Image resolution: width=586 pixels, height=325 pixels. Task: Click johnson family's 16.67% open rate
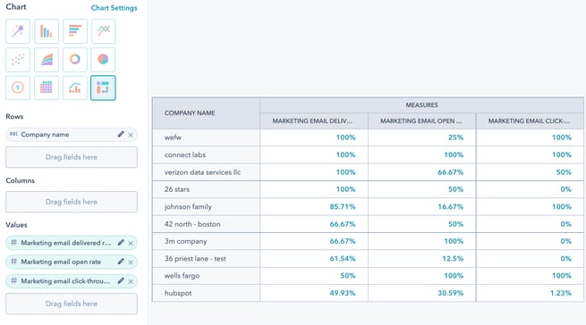[x=450, y=207]
